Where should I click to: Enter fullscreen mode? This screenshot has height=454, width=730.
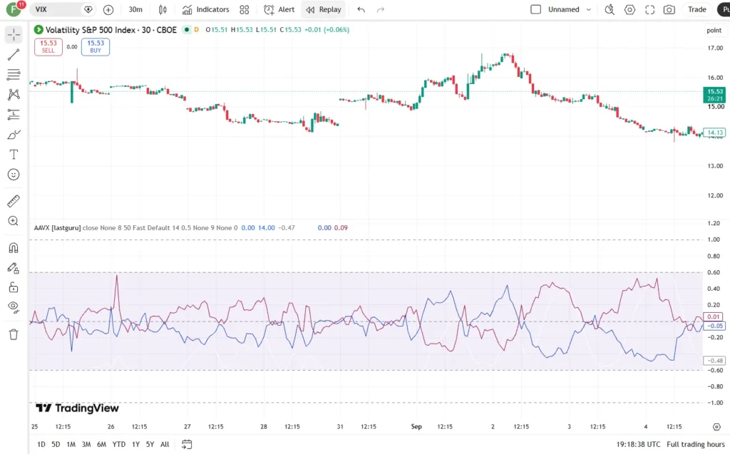[x=649, y=9]
